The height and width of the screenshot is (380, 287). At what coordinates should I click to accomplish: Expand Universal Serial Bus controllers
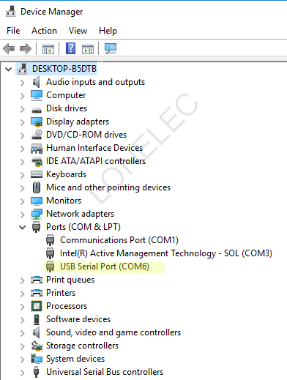[x=23, y=373]
